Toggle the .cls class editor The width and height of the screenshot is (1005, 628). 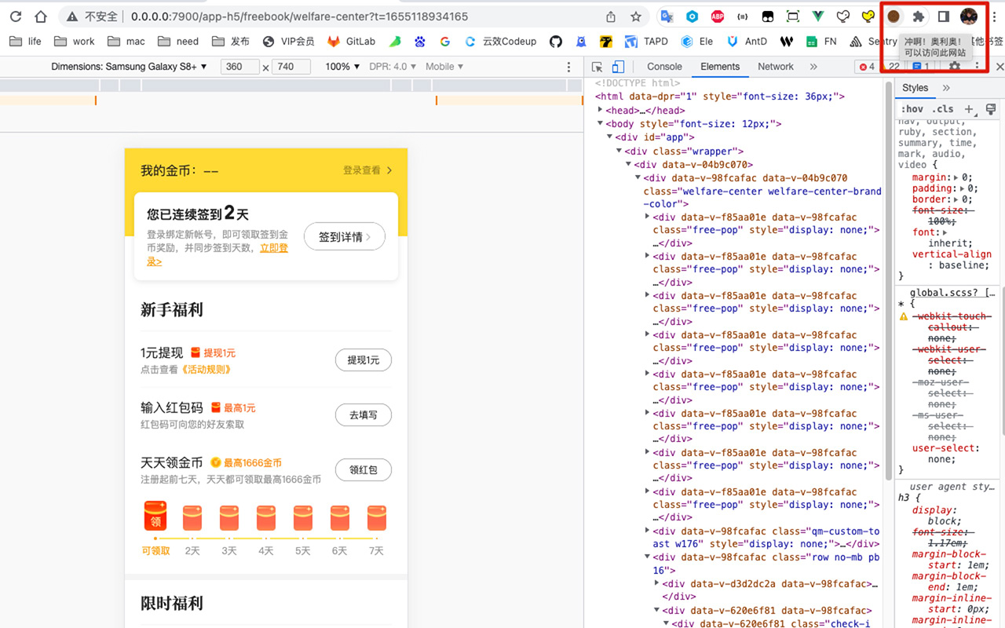coord(943,109)
